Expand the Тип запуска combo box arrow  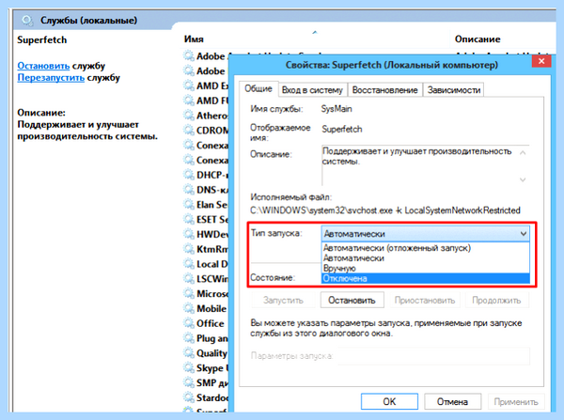point(524,234)
